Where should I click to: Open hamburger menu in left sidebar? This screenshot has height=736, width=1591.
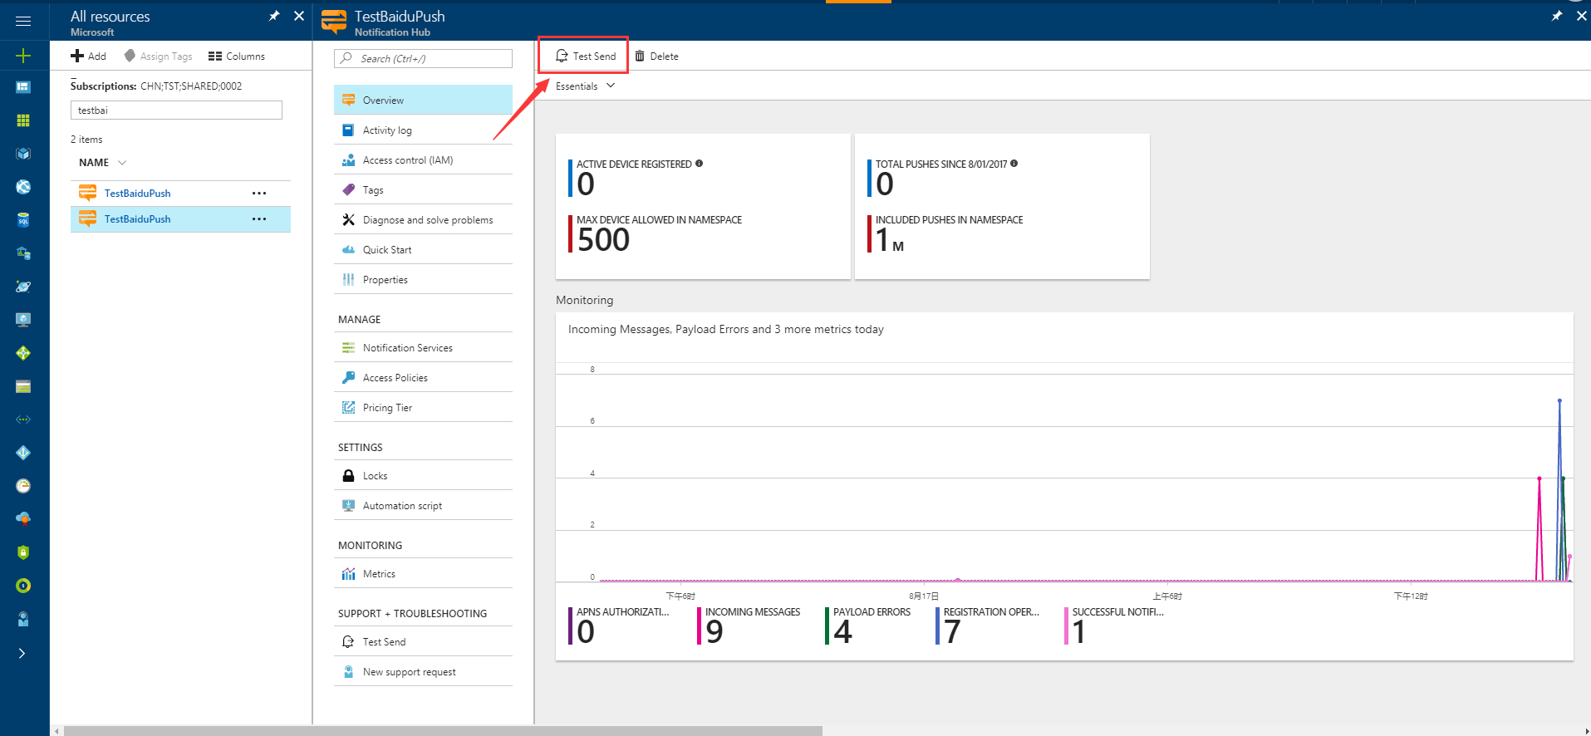click(x=23, y=21)
